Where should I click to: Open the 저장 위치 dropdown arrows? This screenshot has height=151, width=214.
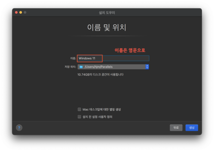point(147,67)
